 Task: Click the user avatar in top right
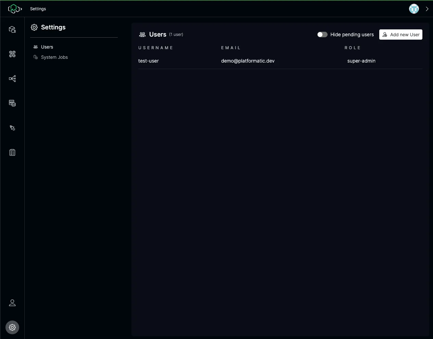[x=414, y=9]
